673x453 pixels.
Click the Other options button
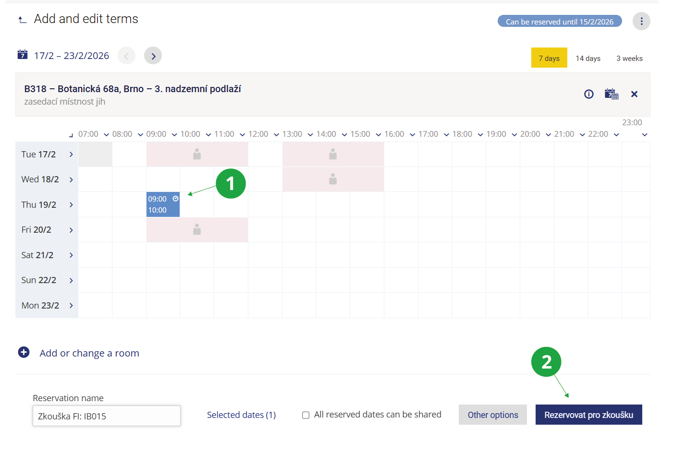(492, 415)
